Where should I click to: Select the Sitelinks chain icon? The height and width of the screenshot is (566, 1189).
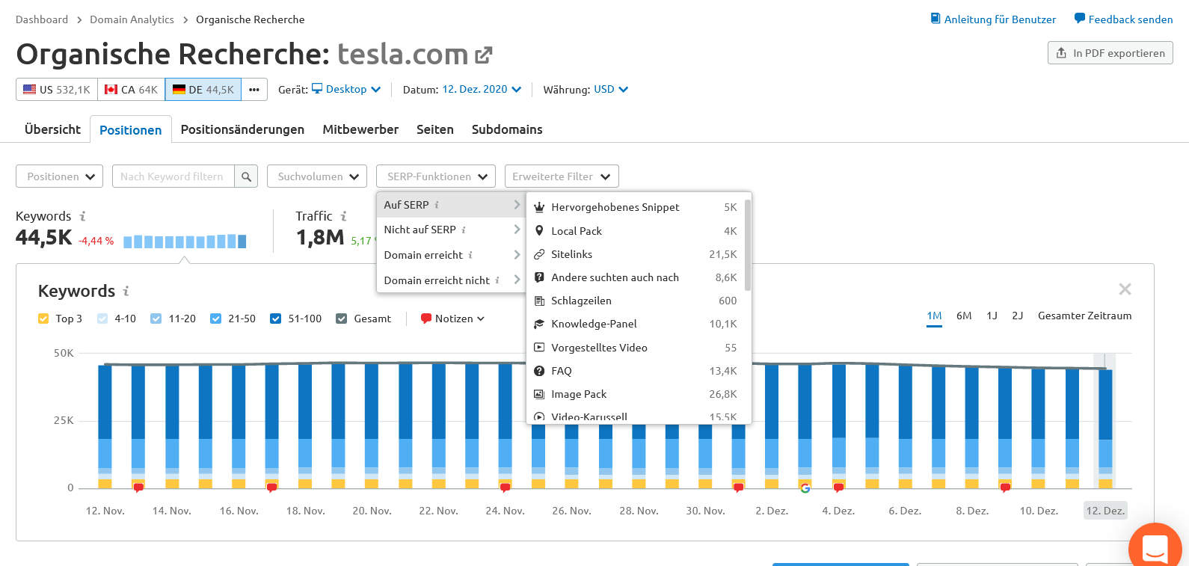539,254
